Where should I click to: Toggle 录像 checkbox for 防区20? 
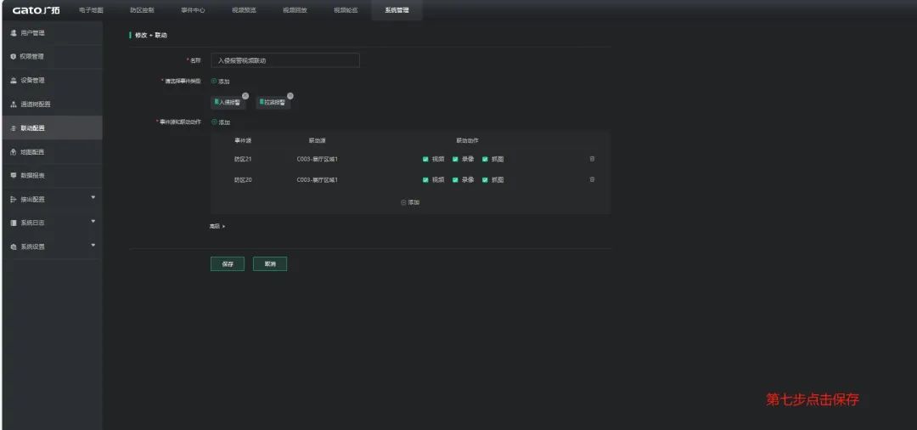[455, 180]
